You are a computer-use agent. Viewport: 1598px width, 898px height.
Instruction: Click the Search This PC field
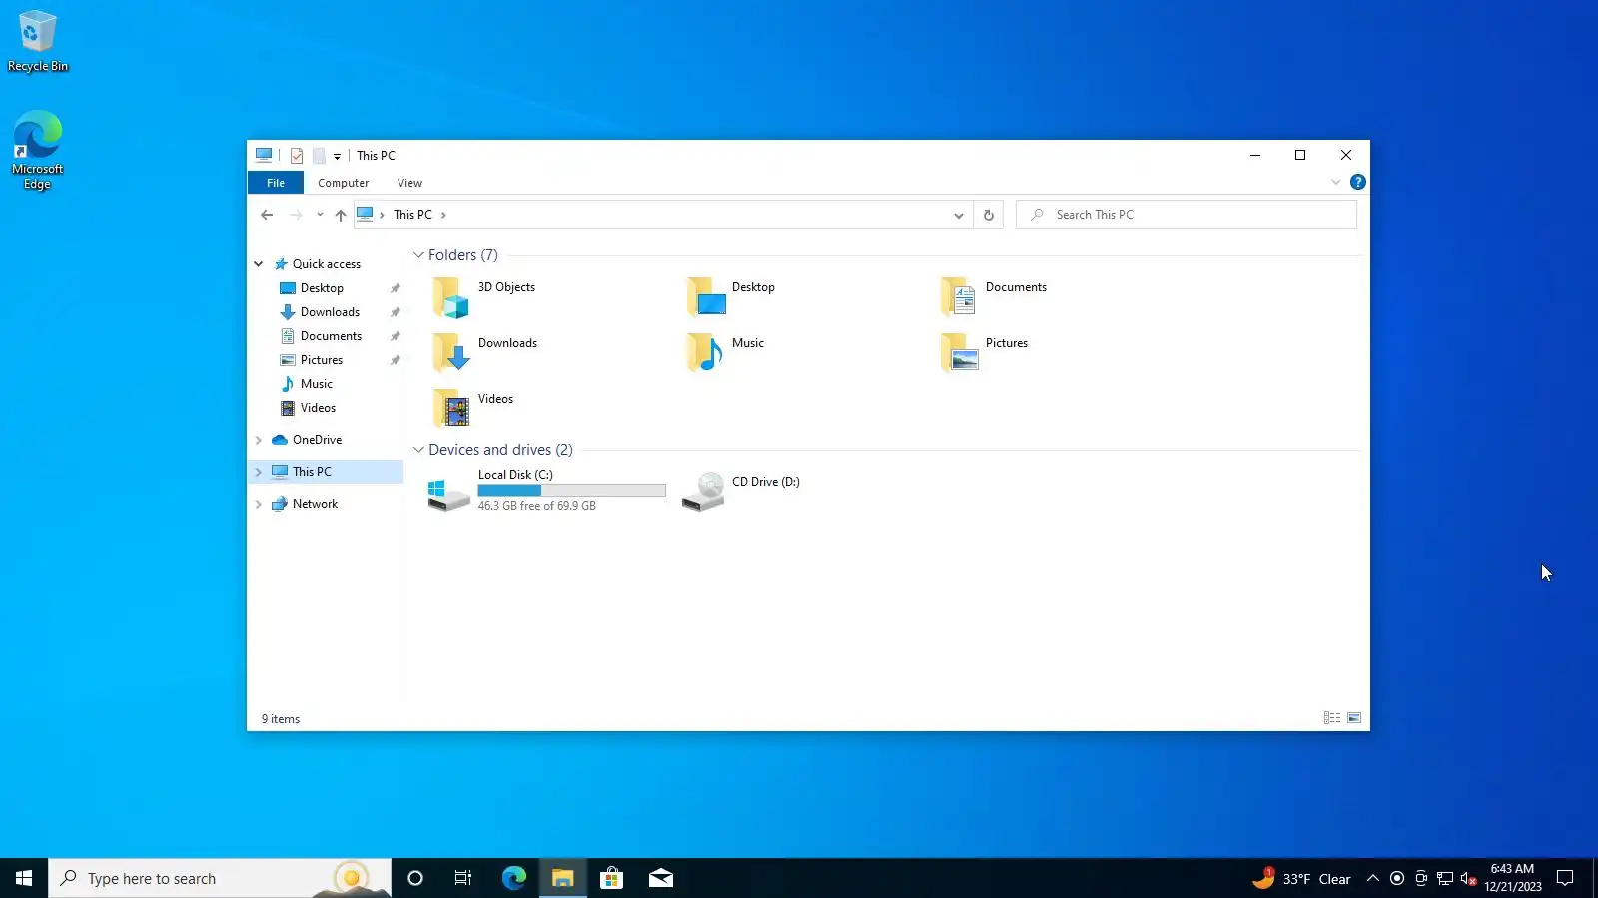1187,215
